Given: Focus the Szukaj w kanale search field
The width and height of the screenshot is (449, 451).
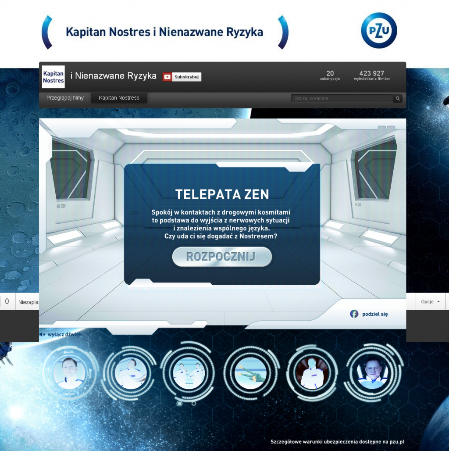Looking at the screenshot, I should click(342, 99).
